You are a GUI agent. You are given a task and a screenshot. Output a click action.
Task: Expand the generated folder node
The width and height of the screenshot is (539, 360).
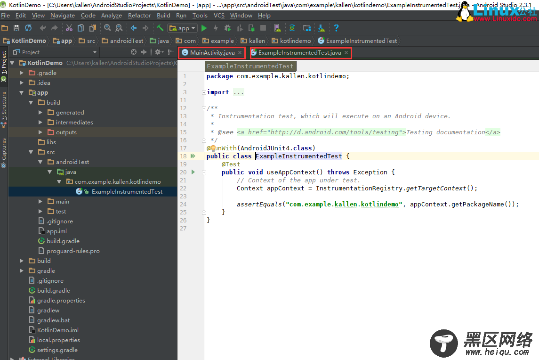[x=40, y=113]
